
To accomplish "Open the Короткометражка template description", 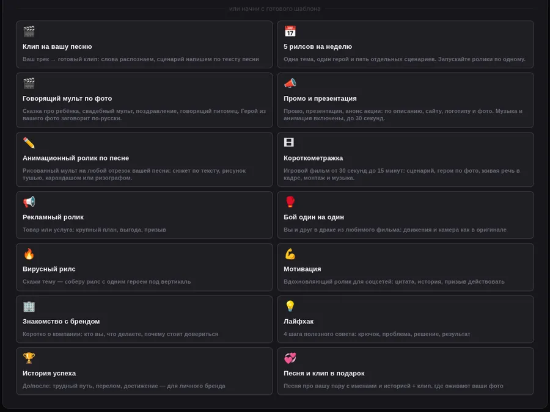I will [402, 174].
